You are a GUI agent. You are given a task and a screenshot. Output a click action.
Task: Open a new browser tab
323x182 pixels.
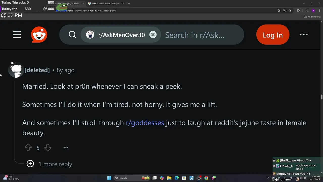point(129,4)
